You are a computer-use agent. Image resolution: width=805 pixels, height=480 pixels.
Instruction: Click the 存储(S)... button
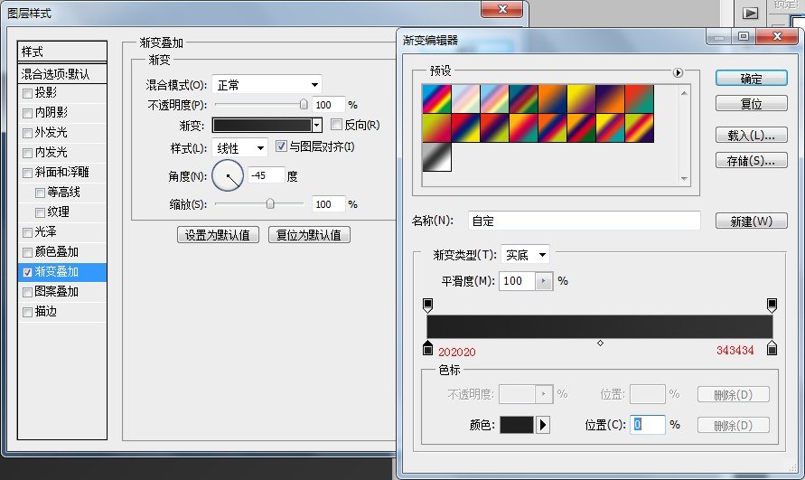751,160
